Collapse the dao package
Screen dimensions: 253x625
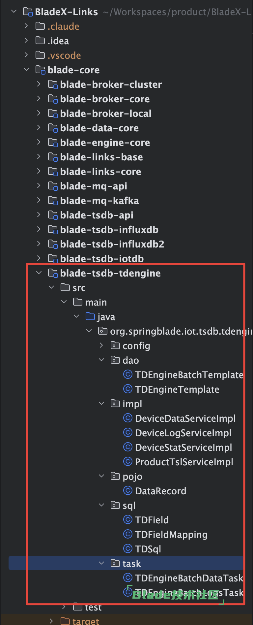tap(101, 360)
